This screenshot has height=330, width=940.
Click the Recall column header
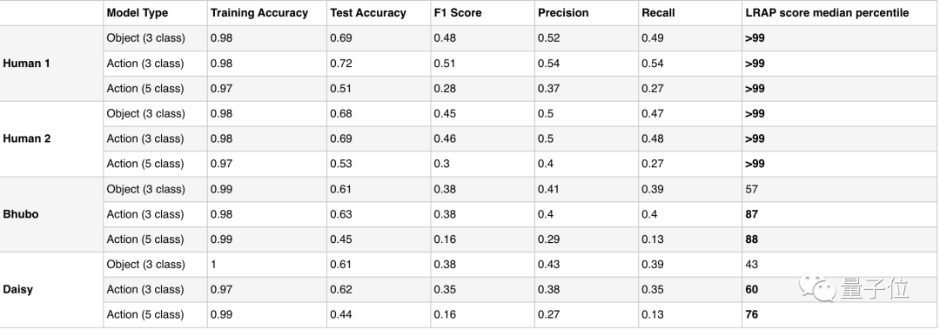(x=658, y=12)
